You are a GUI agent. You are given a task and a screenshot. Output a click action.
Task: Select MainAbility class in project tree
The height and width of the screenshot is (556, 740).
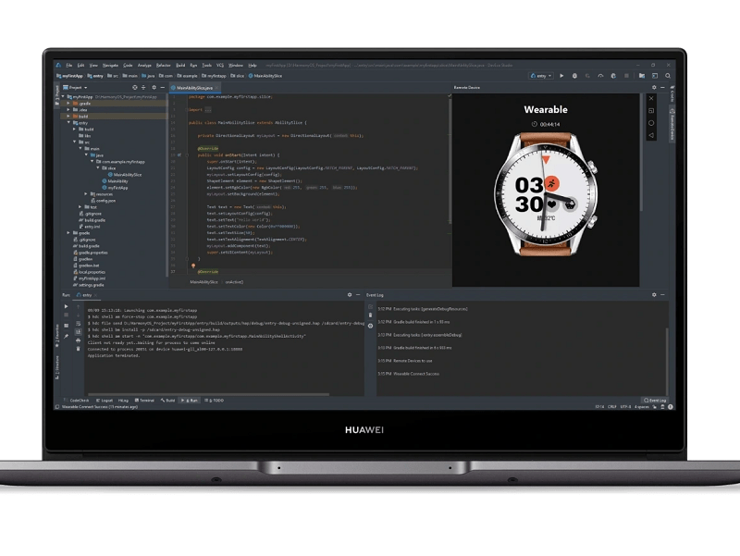tap(115, 180)
